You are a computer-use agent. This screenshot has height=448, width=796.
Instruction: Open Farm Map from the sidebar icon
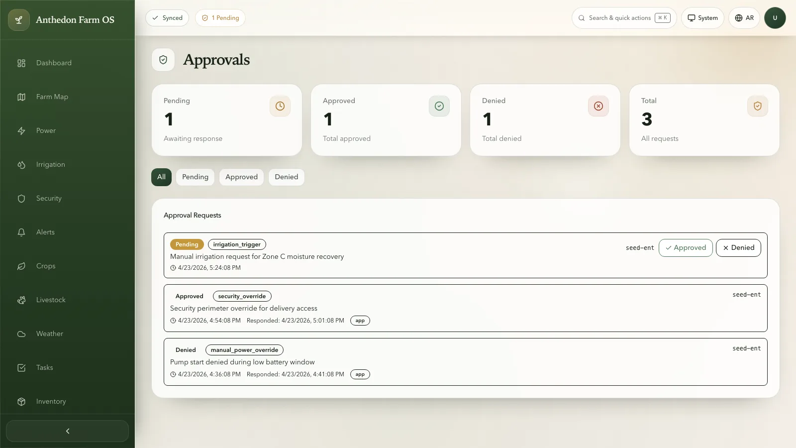(x=21, y=97)
